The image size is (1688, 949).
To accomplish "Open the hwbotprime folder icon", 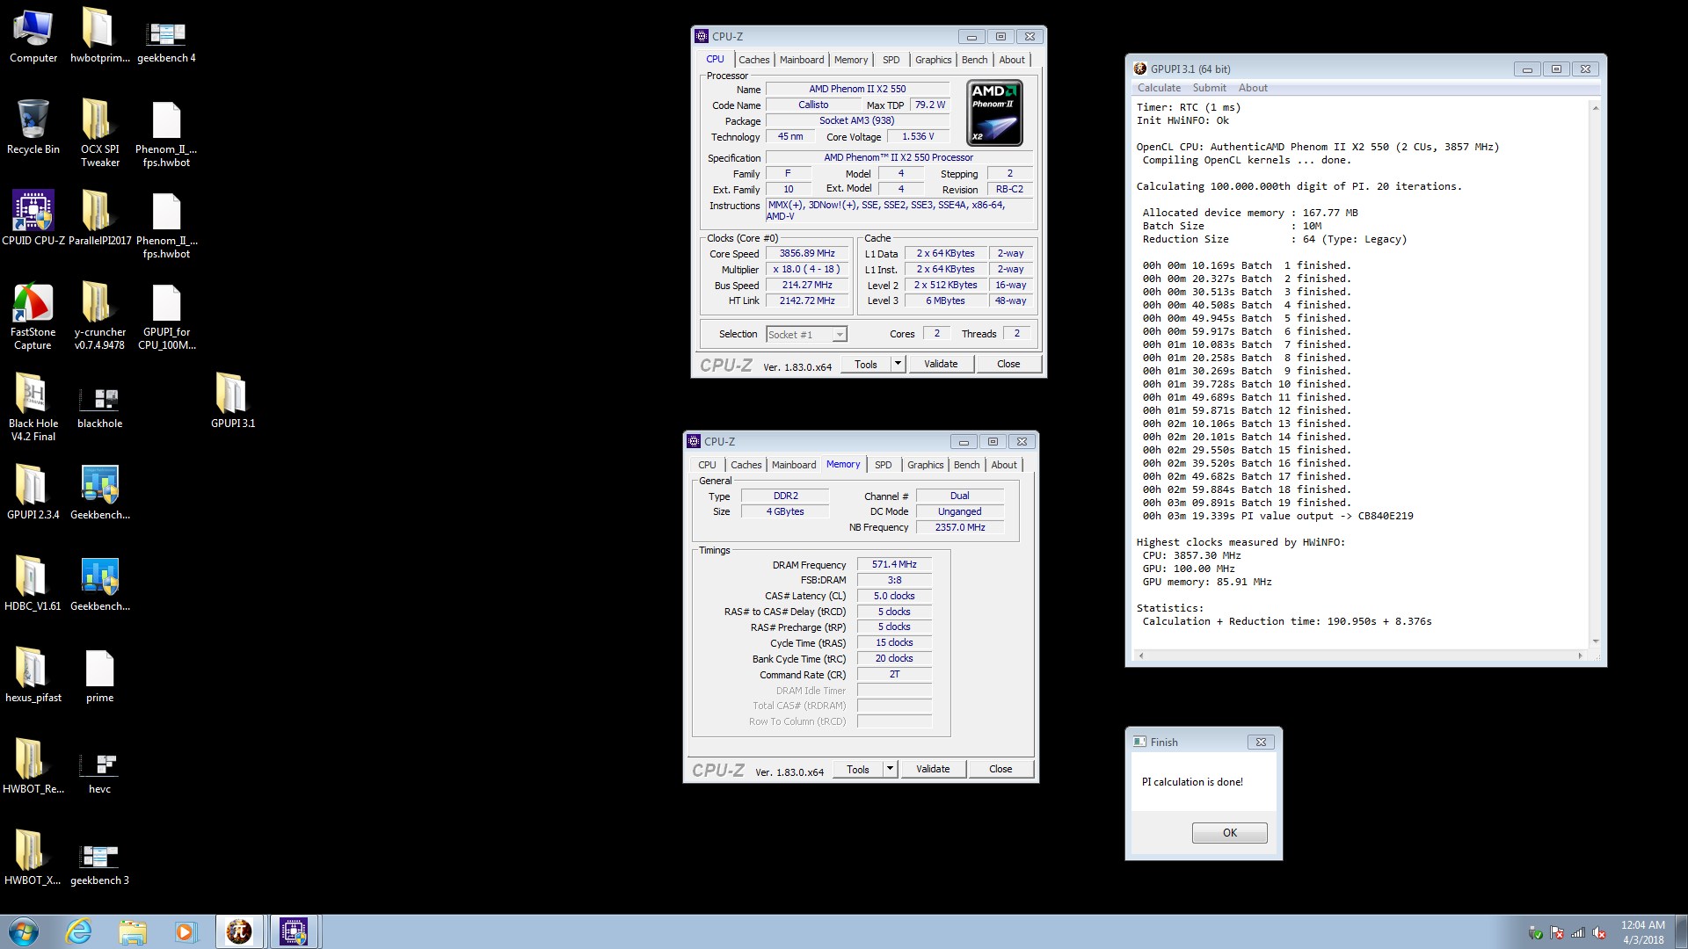I will (99, 36).
